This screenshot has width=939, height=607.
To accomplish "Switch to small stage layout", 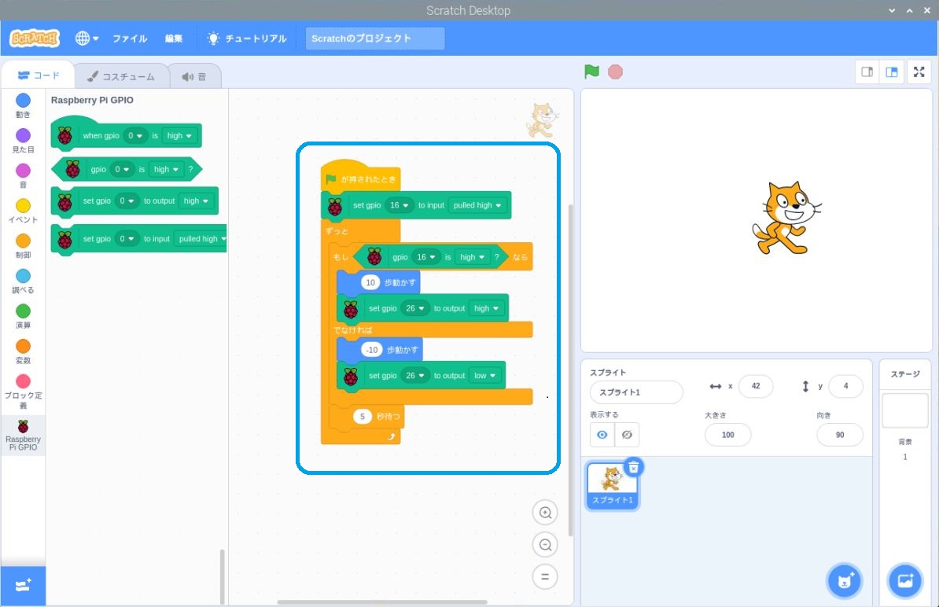I will point(867,72).
